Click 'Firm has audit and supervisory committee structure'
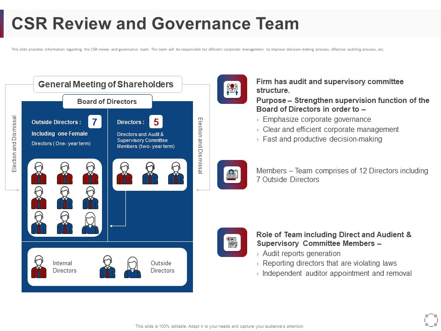441x331 pixels. click(330, 86)
